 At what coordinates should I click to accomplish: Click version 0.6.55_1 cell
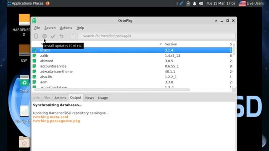(x=172, y=66)
